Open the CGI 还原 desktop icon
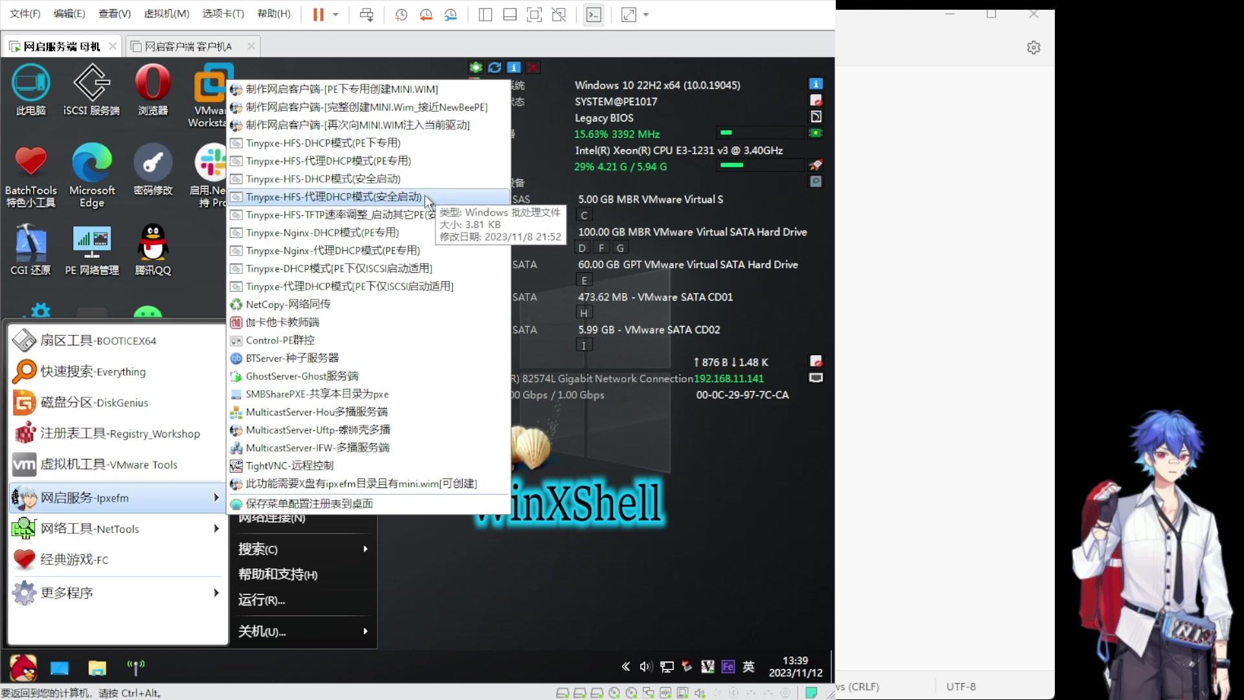This screenshot has width=1244, height=700. 30,250
